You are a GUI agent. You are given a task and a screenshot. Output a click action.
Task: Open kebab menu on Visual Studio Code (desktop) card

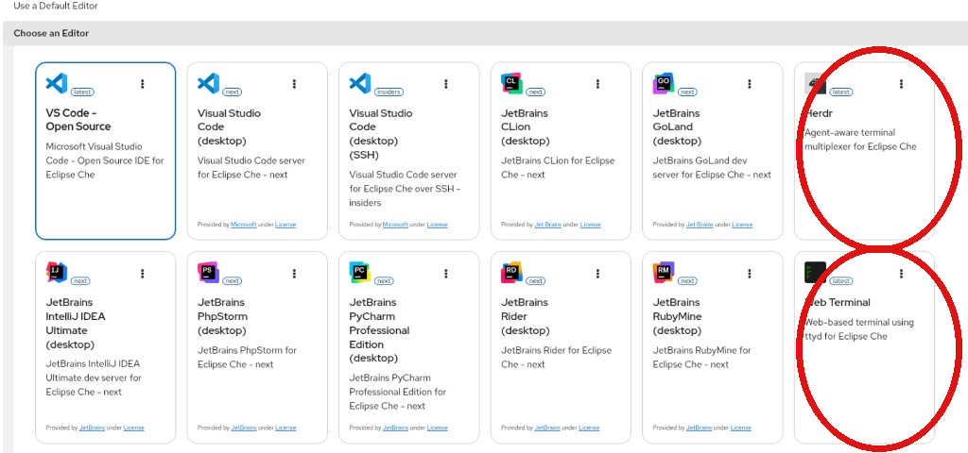pyautogui.click(x=295, y=84)
